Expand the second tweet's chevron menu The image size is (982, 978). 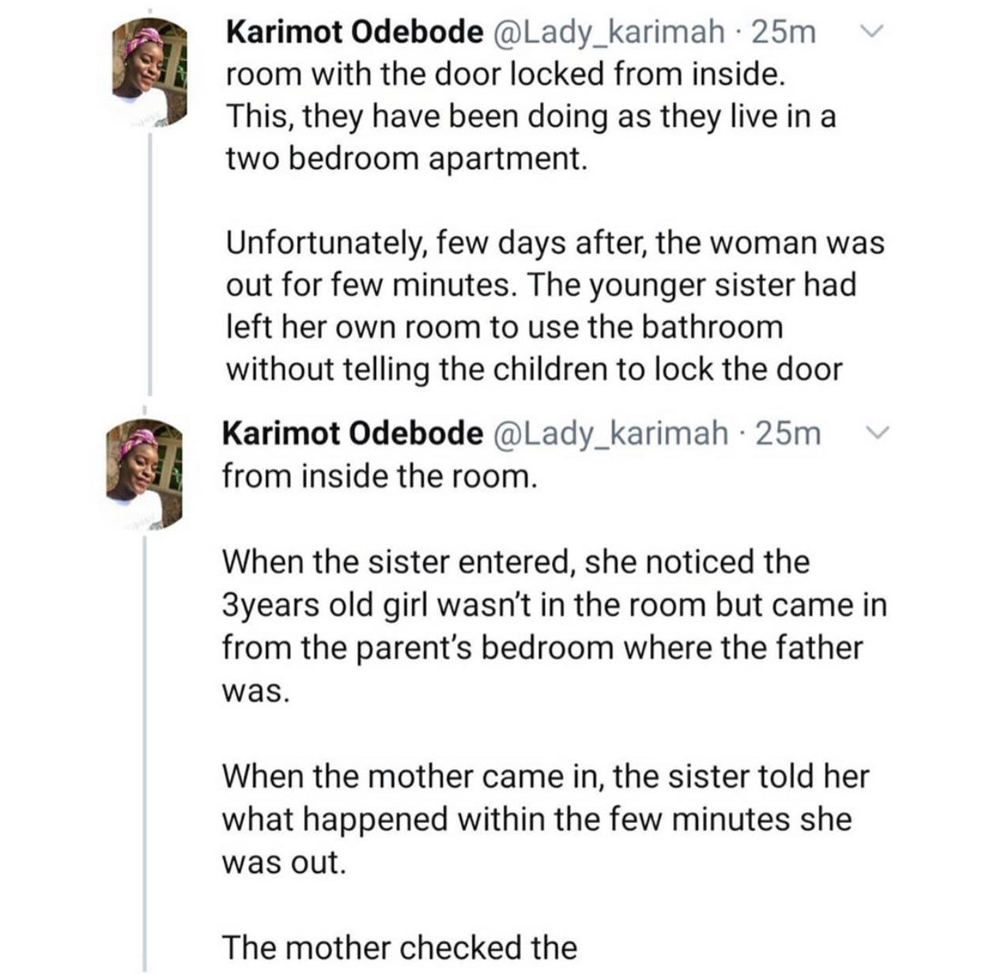pos(879,433)
